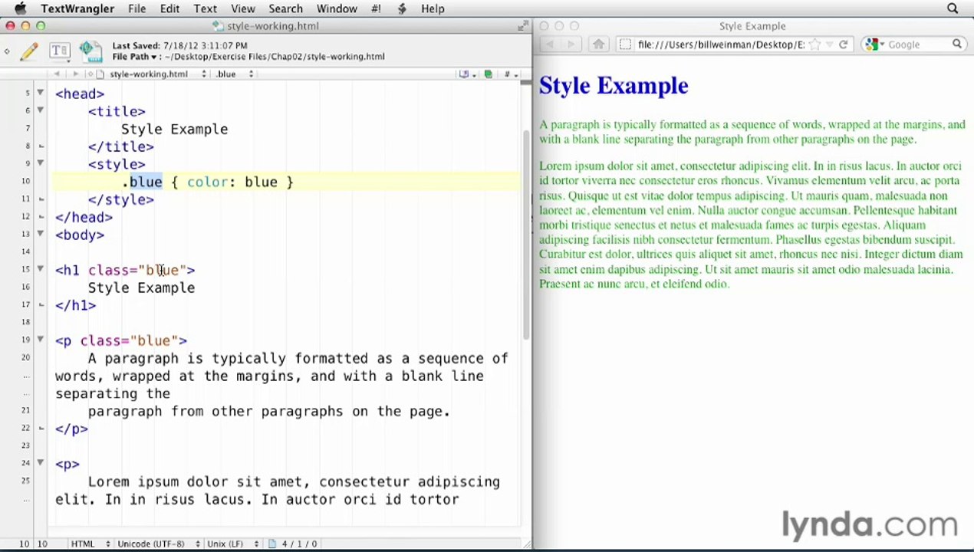Click the Firefox address bar URL field
Viewport: 974px width, 552px height.
tap(721, 44)
